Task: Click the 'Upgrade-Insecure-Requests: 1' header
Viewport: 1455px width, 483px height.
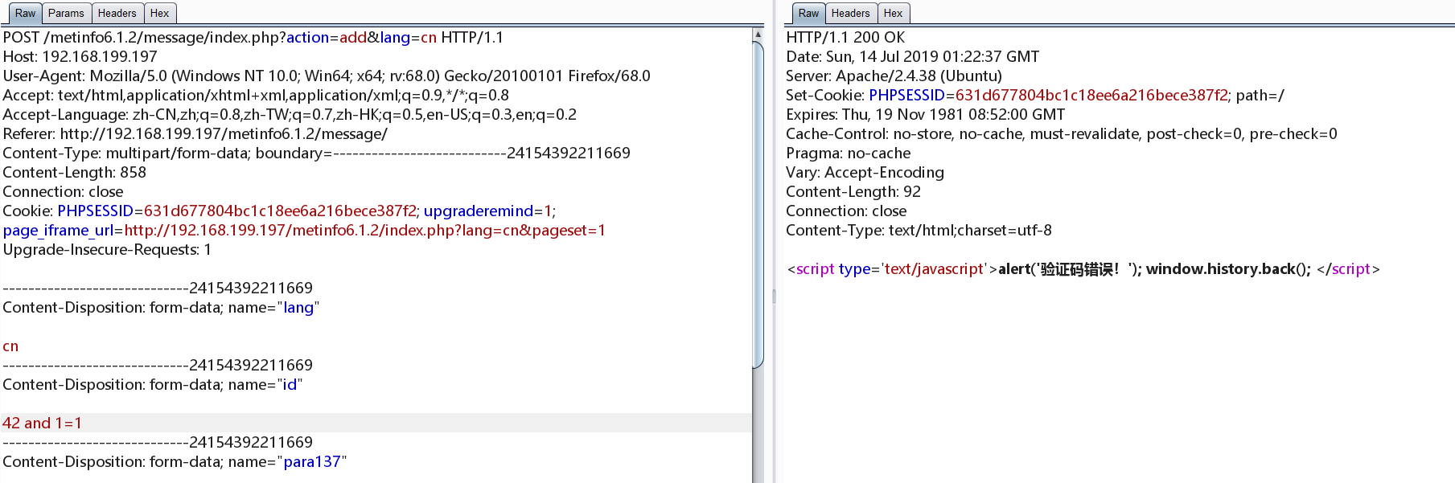Action: click(x=107, y=250)
